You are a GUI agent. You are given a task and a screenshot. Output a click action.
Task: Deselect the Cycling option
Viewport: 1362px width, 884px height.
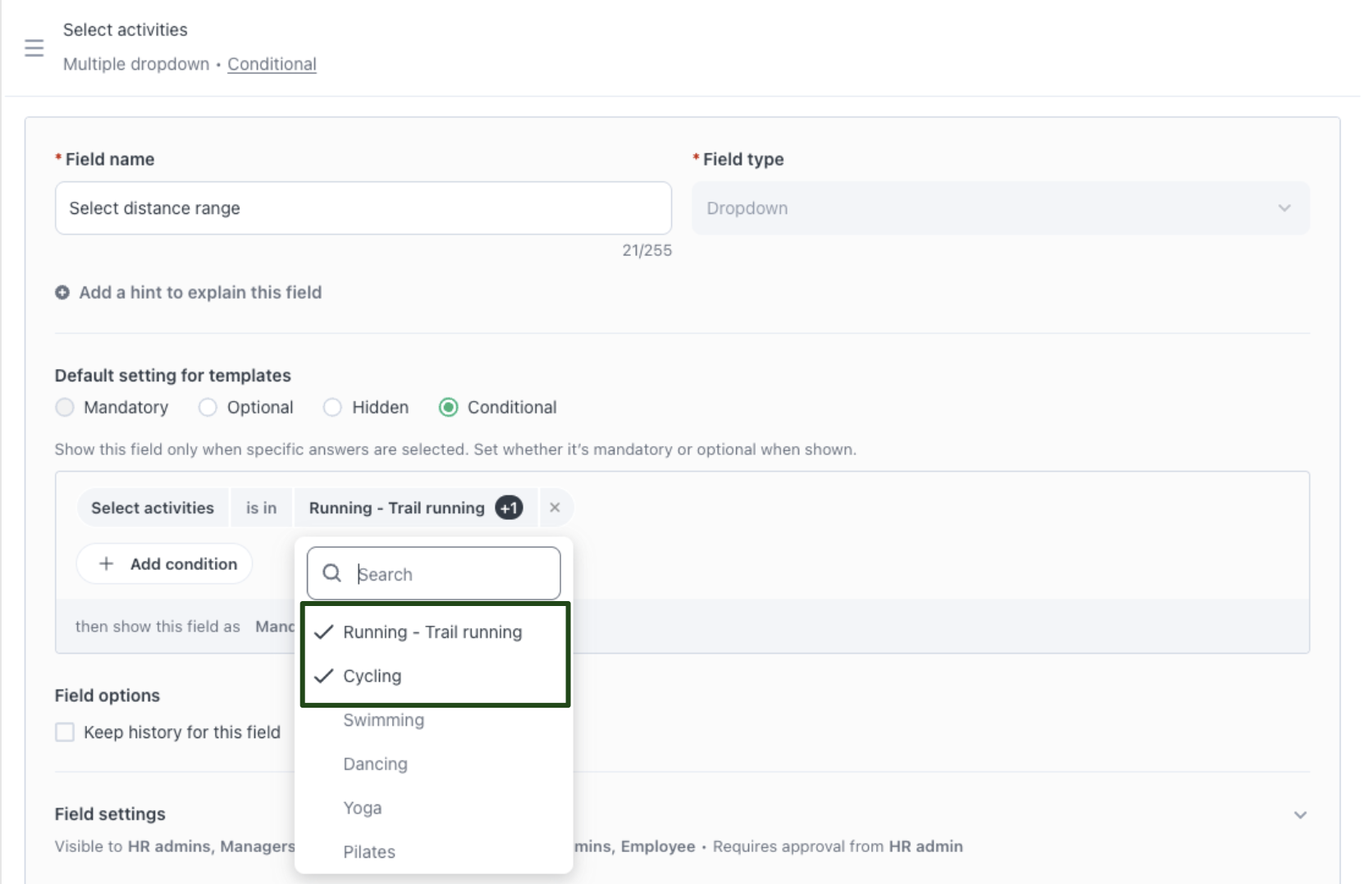[x=372, y=677]
